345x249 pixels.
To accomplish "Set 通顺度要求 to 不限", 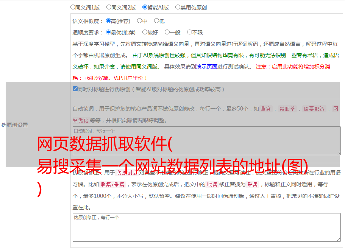I will 189,32.
